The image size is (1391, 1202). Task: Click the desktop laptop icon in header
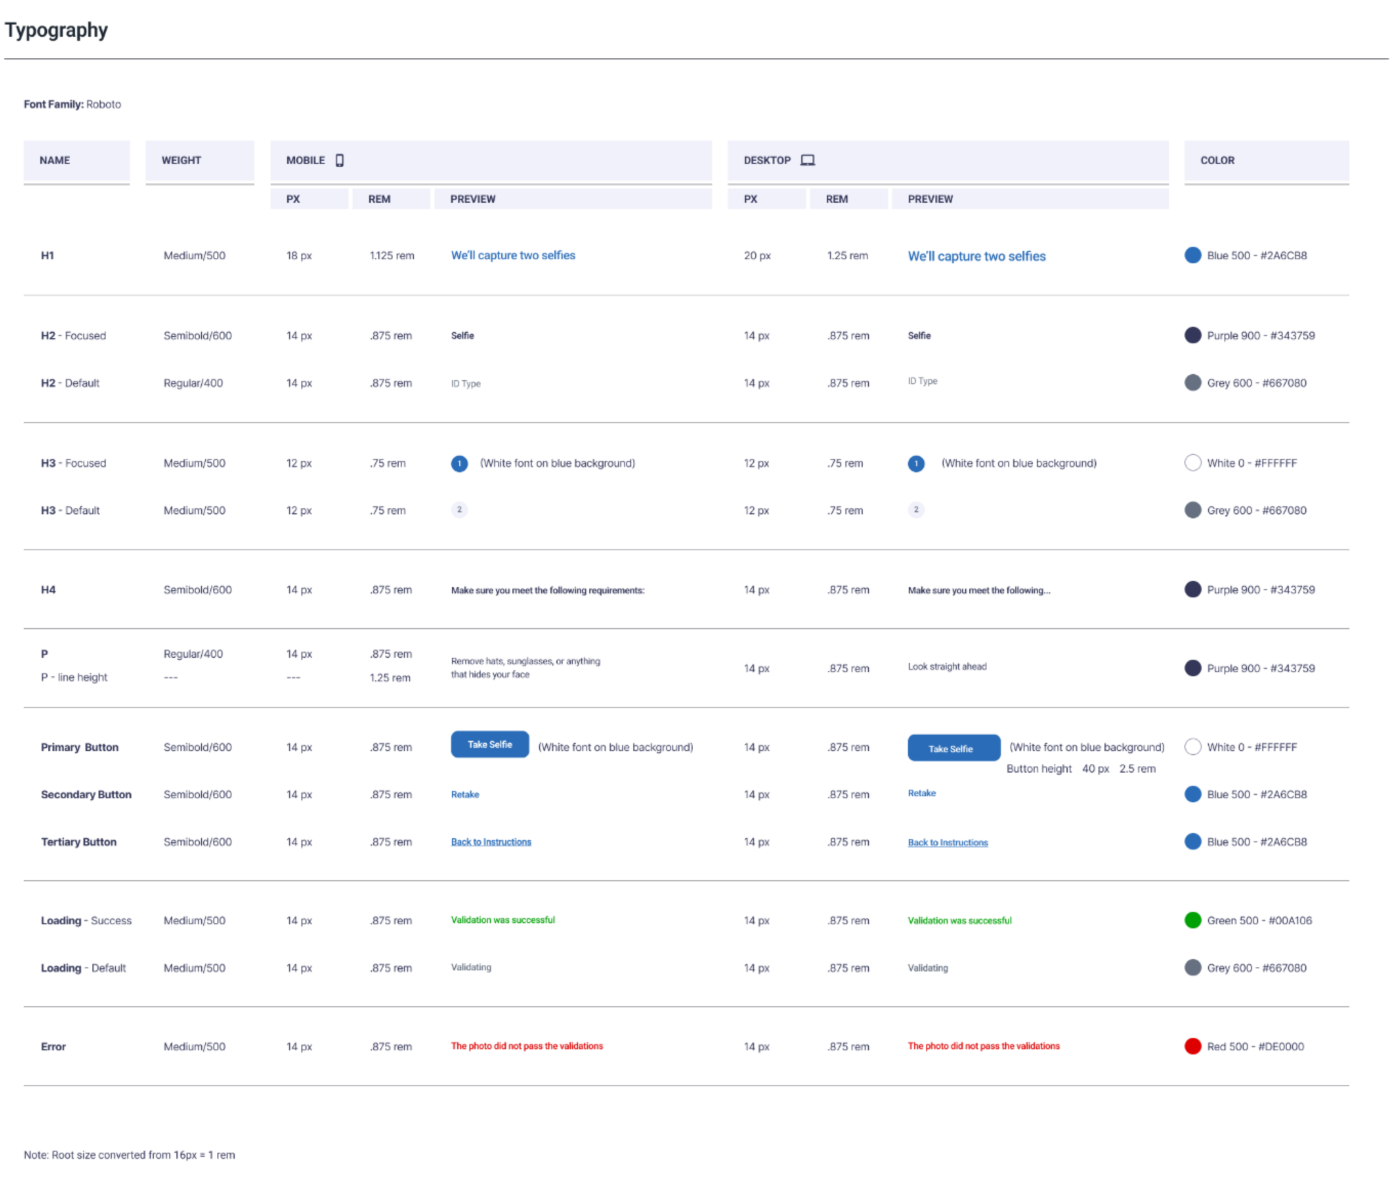807,160
